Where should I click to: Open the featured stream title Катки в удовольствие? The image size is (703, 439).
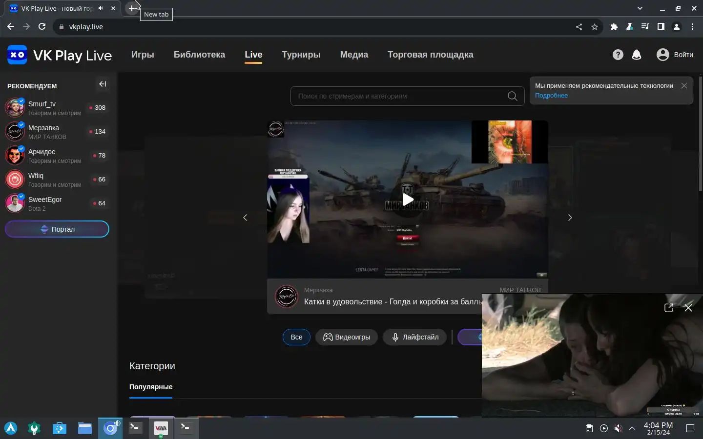pos(393,302)
